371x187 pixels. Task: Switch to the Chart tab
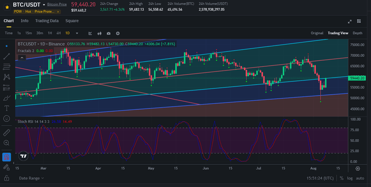(8, 21)
